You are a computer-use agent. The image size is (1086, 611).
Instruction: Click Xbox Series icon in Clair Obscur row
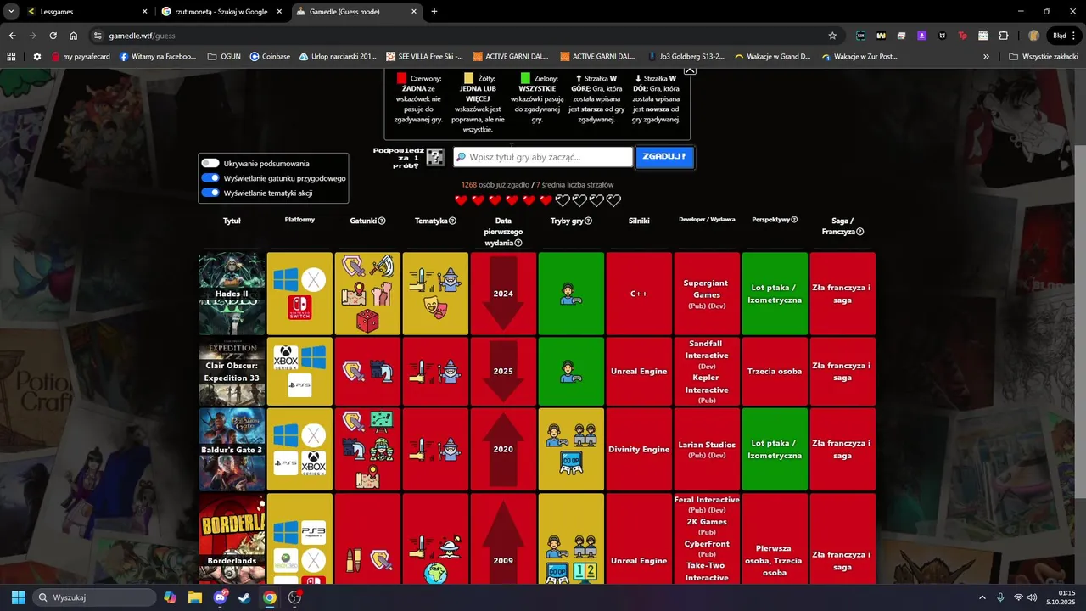[286, 357]
